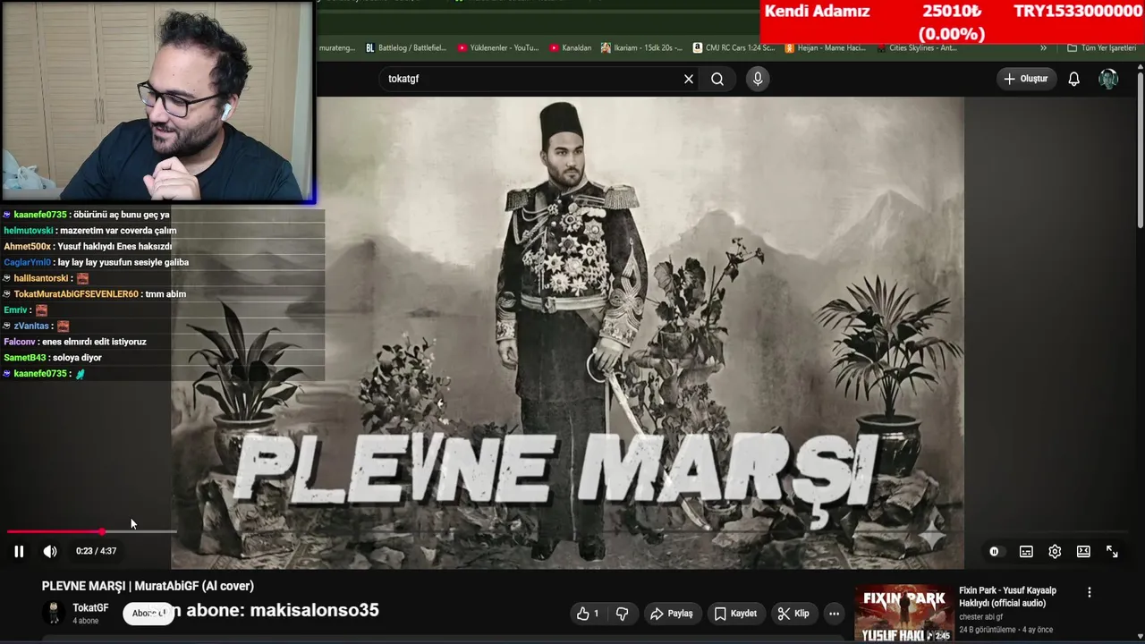Image resolution: width=1145 pixels, height=644 pixels.
Task: Expand hidden bookmarks chevron
Action: [1043, 48]
